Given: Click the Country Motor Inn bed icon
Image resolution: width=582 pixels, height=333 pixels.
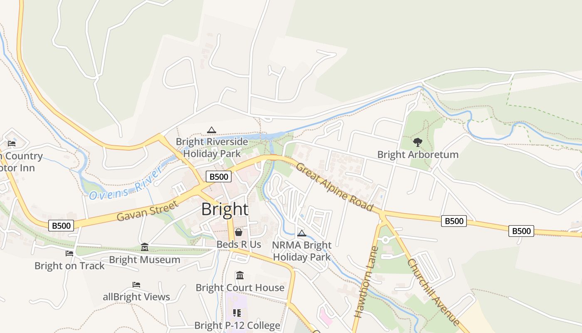Looking at the screenshot, I should [12, 143].
